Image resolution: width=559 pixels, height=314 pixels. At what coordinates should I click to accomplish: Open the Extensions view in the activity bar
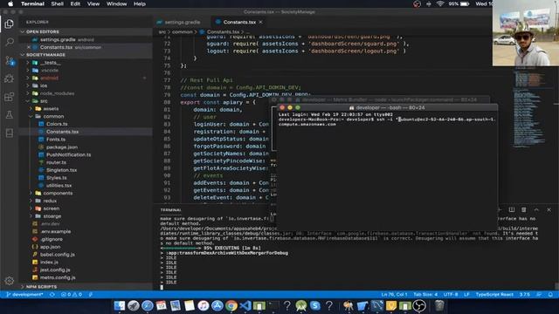pyautogui.click(x=10, y=97)
